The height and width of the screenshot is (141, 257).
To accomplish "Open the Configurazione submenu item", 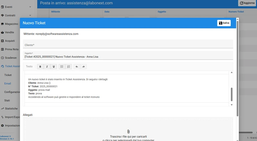I will click(x=12, y=92).
